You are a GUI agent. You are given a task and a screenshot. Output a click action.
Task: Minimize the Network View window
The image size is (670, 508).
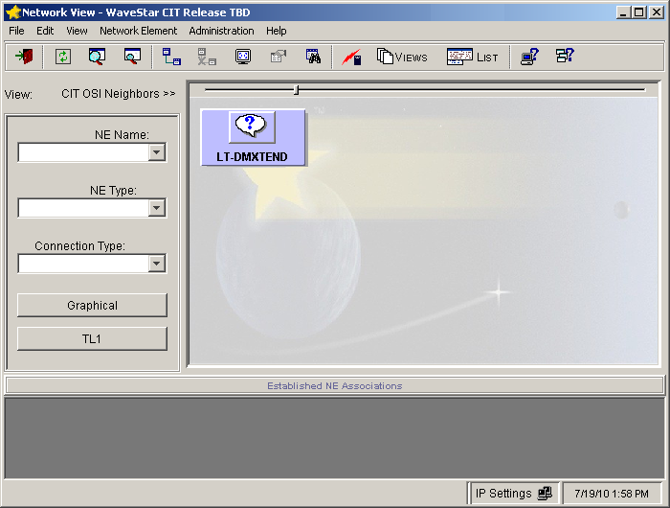tap(623, 12)
